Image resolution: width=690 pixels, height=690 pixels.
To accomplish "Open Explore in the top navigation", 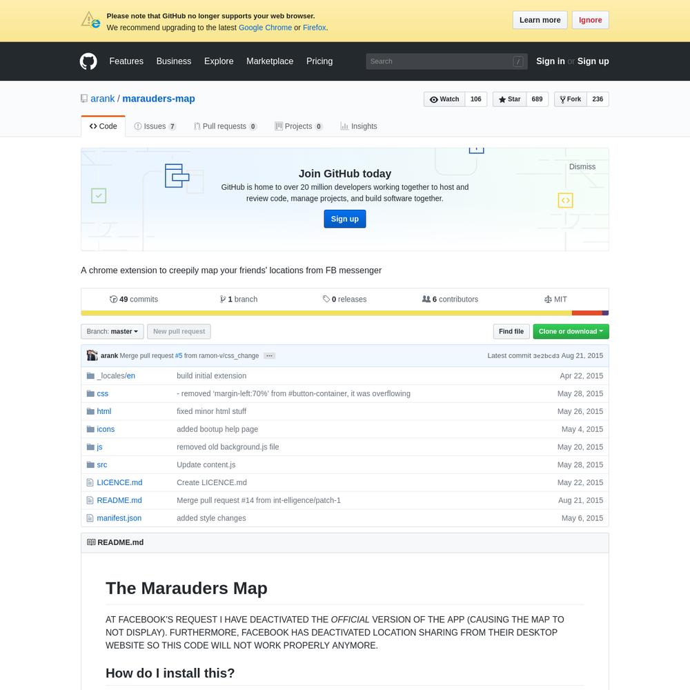I will (x=219, y=61).
